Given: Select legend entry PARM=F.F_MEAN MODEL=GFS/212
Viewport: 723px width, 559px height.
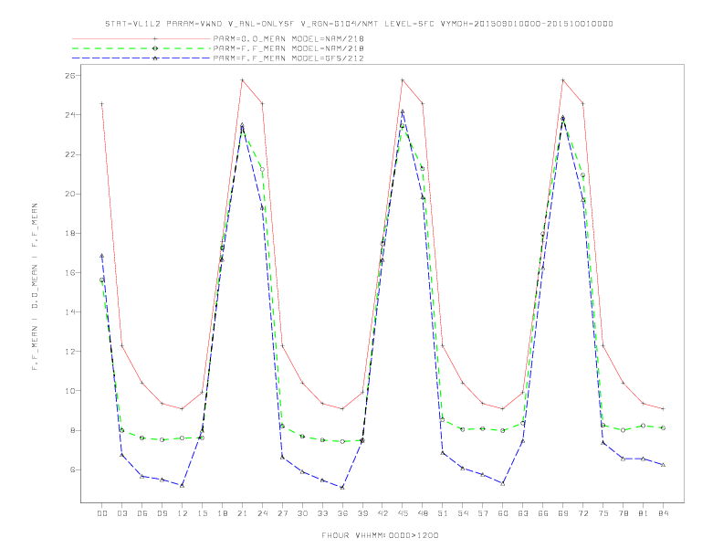Looking at the screenshot, I should point(288,58).
